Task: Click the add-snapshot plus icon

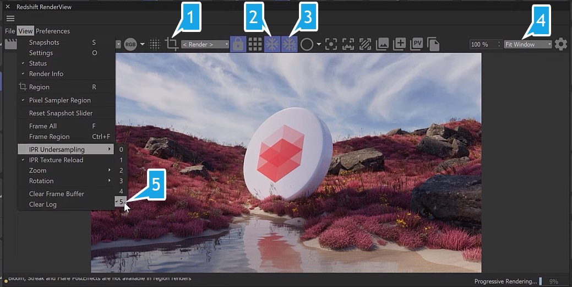Action: click(400, 44)
